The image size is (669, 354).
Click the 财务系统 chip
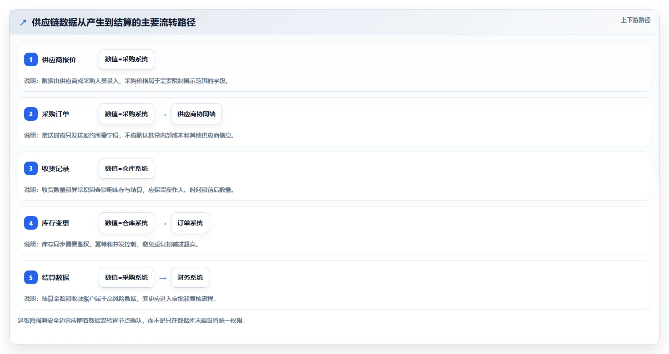pyautogui.click(x=190, y=277)
